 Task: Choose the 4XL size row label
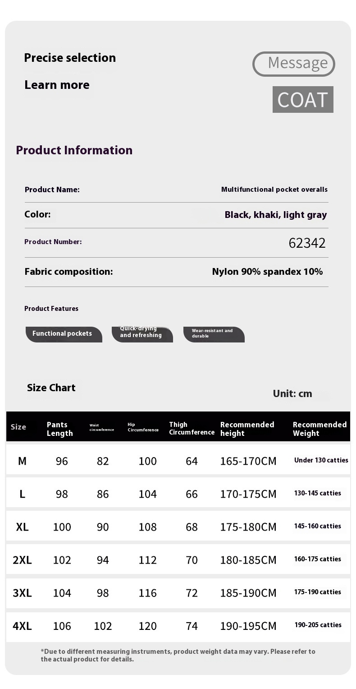point(22,626)
